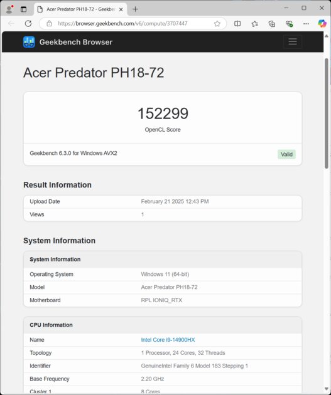This screenshot has width=331, height=395.
Task: Select the 152299 OpenCL score number
Action: coord(163,113)
